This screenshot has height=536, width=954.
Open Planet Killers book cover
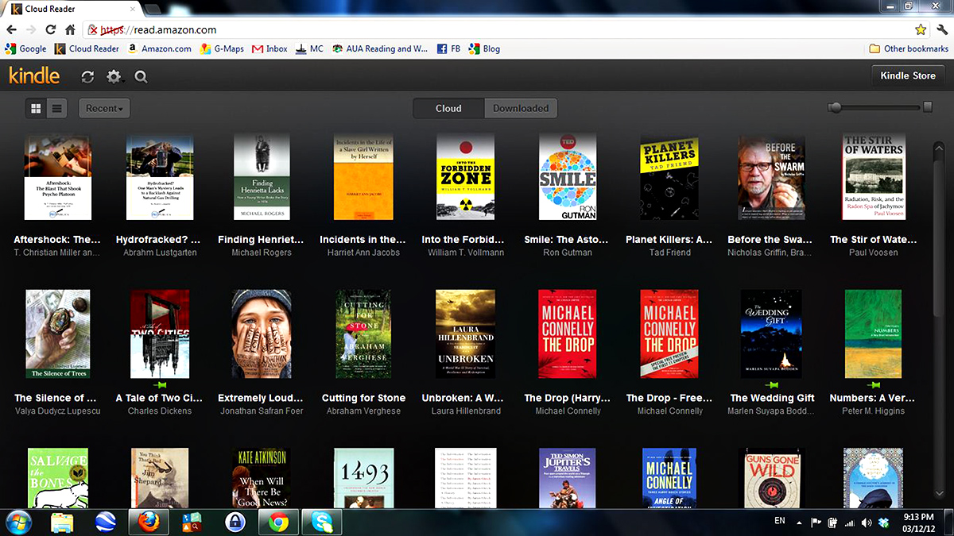pyautogui.click(x=669, y=177)
